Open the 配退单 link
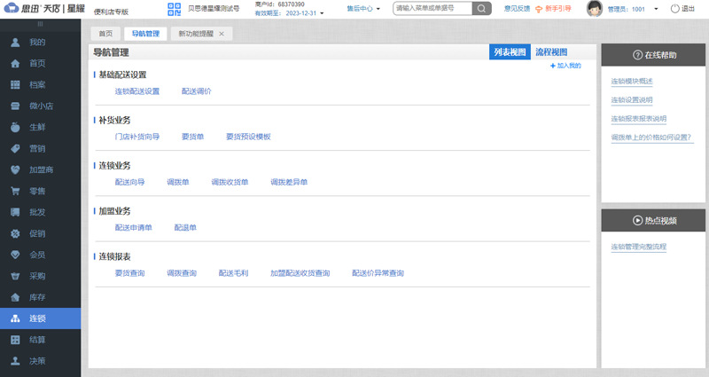The image size is (709, 377). pyautogui.click(x=185, y=228)
